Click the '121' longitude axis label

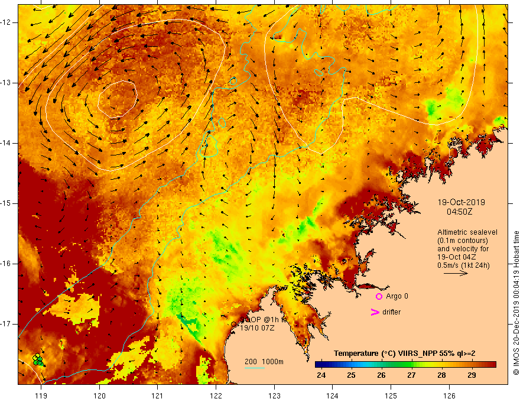tap(158, 395)
